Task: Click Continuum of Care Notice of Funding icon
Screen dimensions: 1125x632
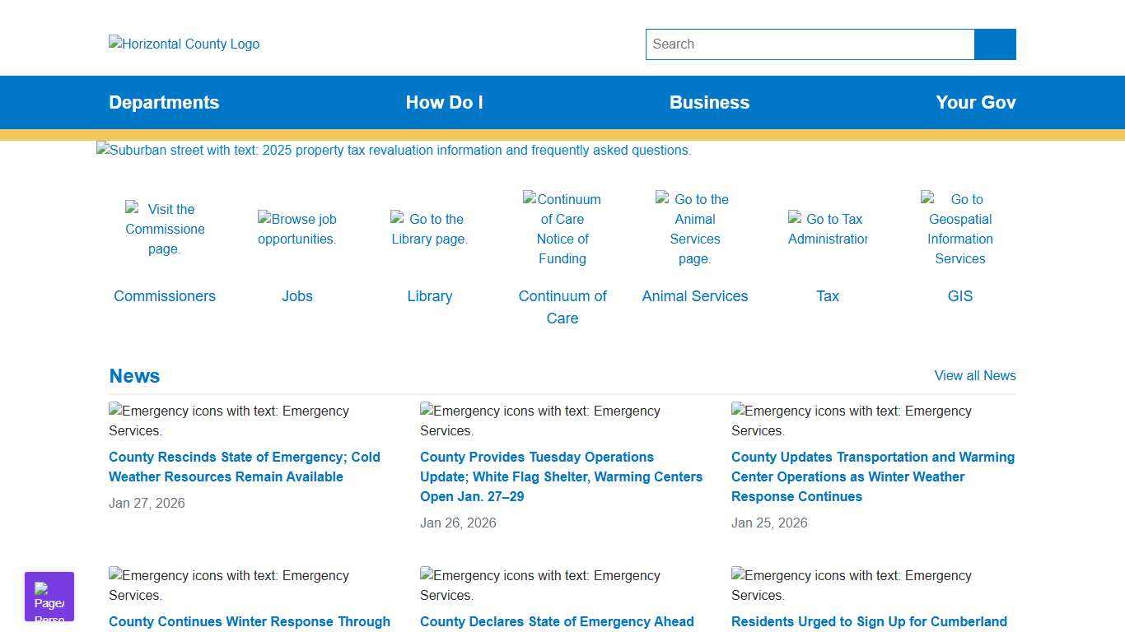Action: point(562,229)
